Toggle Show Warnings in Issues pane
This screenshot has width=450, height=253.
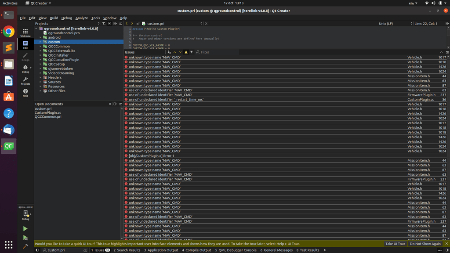186,52
